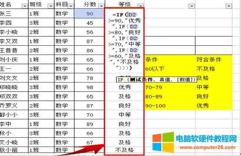Image resolution: width=241 pixels, height=156 pixels.
Task: Select the yellow 70-79 condition cell
Action: (170, 87)
